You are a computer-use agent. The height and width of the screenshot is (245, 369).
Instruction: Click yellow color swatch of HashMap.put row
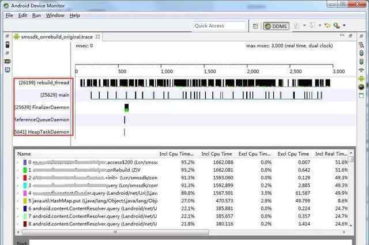pyautogui.click(x=25, y=201)
